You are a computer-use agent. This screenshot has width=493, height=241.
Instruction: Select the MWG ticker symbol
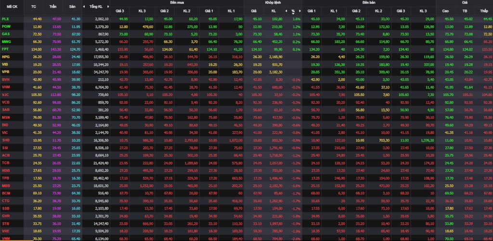pyautogui.click(x=6, y=42)
